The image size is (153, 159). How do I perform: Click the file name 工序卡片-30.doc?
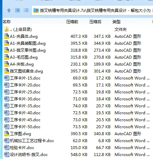pyautogui.click(x=25, y=99)
